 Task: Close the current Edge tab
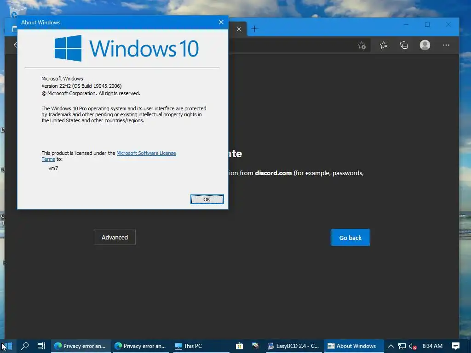click(x=239, y=29)
